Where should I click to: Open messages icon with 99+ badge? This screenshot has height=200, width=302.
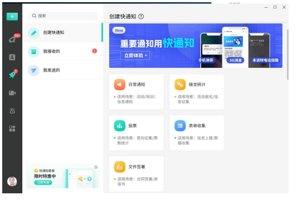(x=13, y=39)
